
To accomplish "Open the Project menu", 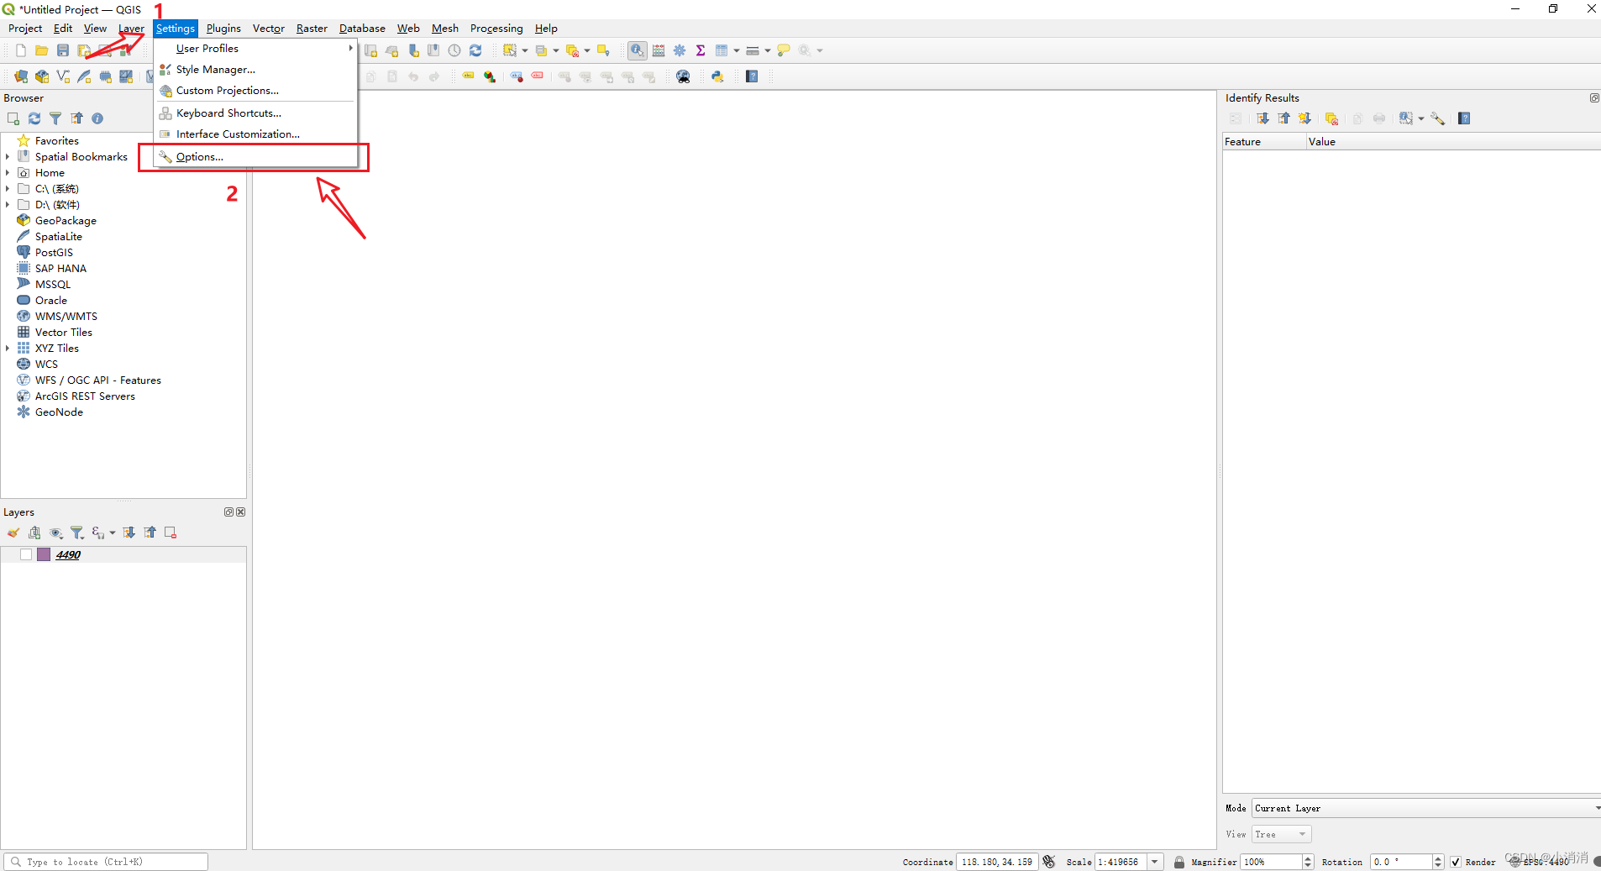I will [x=25, y=29].
